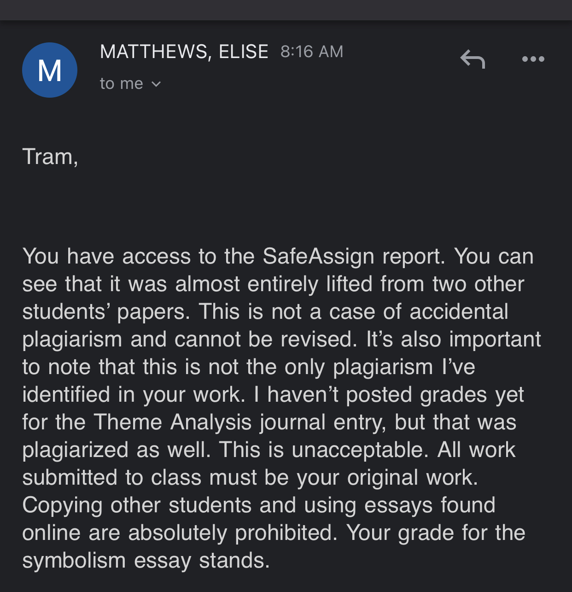Image resolution: width=572 pixels, height=592 pixels.
Task: Tap the blue M sender avatar
Action: pyautogui.click(x=50, y=70)
